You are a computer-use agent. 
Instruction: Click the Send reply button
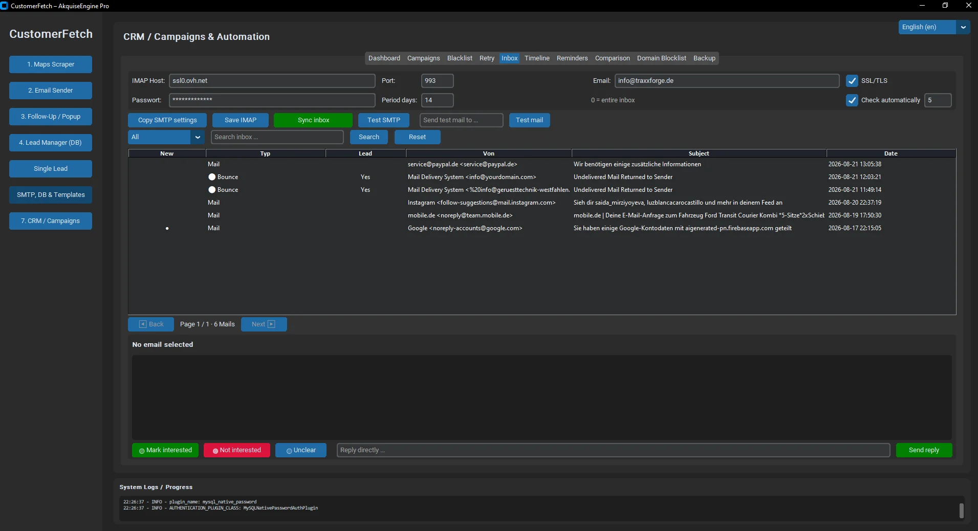pyautogui.click(x=924, y=450)
